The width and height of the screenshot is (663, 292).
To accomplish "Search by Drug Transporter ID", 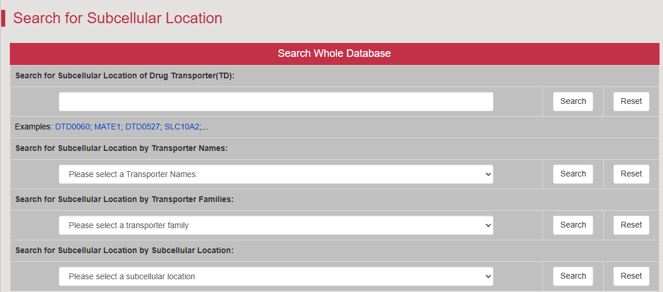I will 573,102.
